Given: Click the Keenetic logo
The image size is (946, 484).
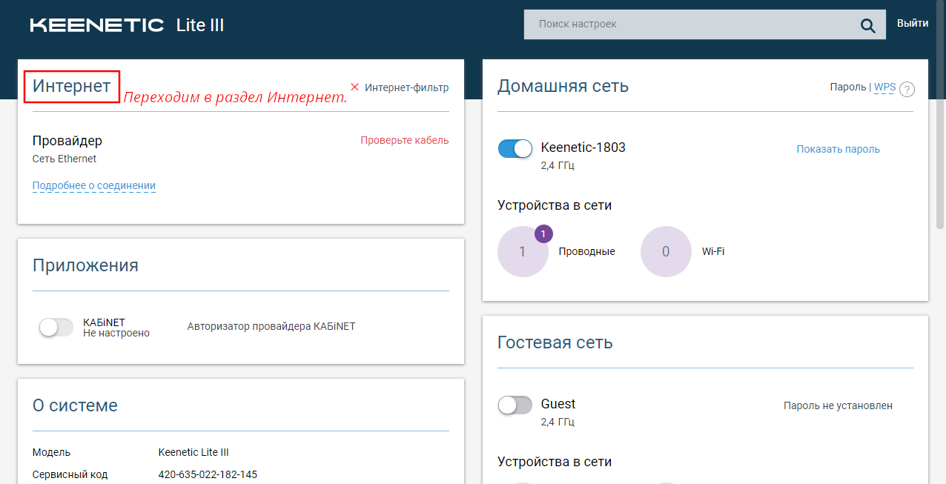Looking at the screenshot, I should coord(97,25).
